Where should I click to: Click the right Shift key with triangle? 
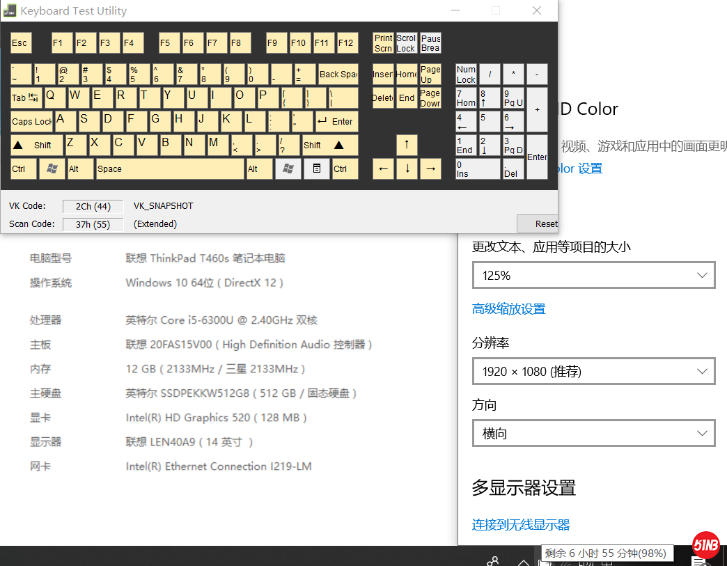click(x=330, y=145)
